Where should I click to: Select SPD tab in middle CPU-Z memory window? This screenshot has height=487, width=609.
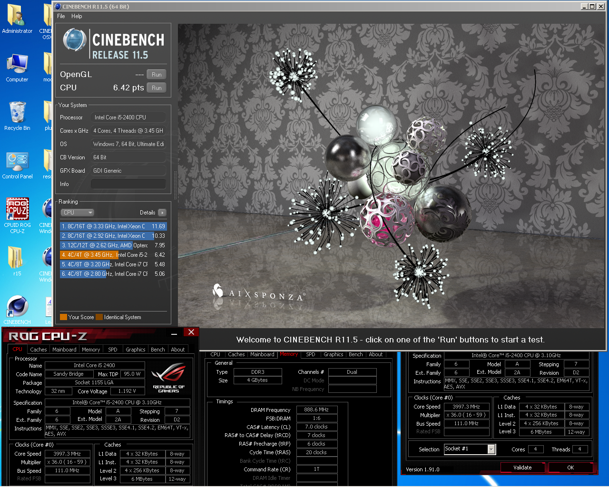[311, 354]
